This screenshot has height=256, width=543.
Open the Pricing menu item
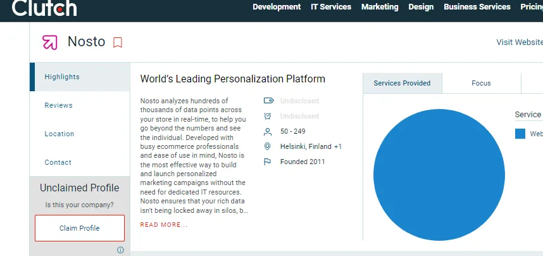coord(532,7)
